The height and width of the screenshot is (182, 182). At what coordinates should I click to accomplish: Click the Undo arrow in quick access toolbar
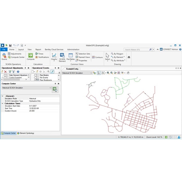click(14, 45)
